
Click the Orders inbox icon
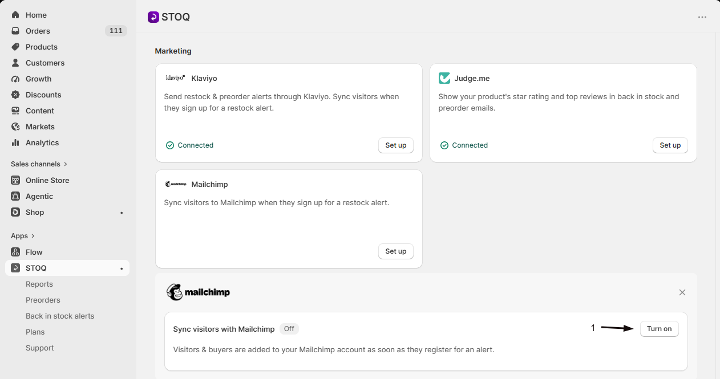pyautogui.click(x=15, y=31)
